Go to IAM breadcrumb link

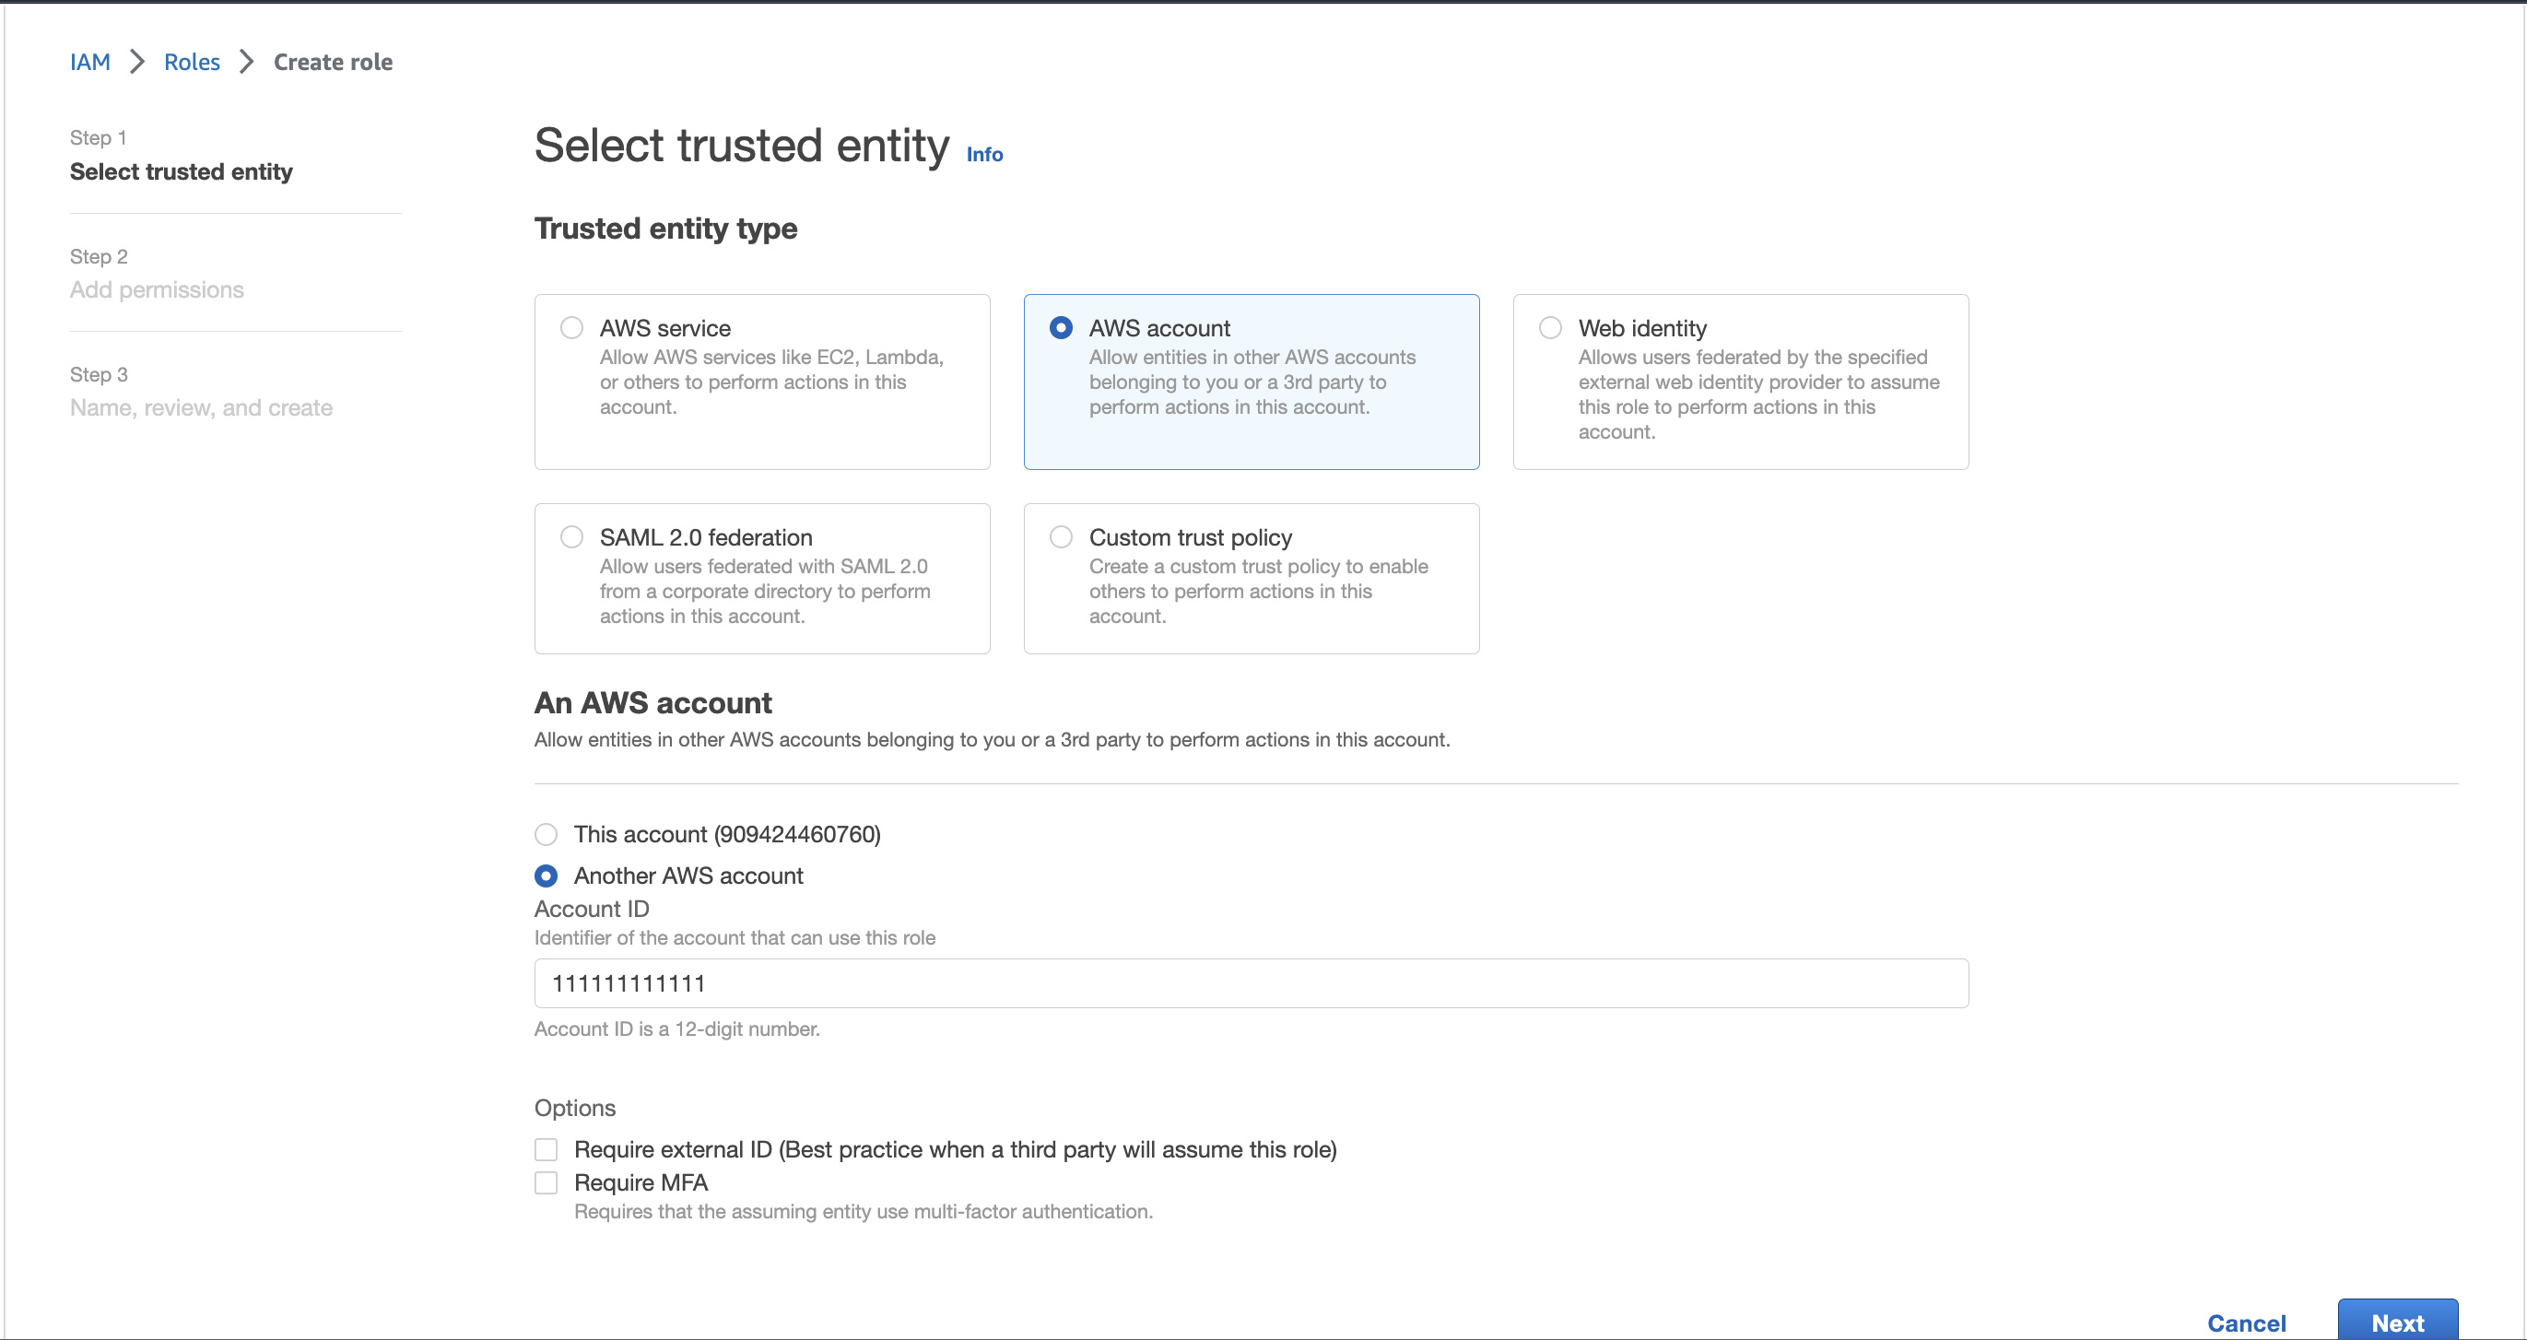click(89, 62)
